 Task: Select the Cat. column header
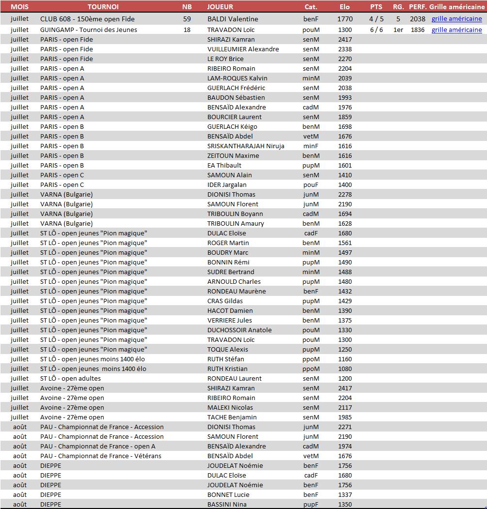tap(311, 7)
